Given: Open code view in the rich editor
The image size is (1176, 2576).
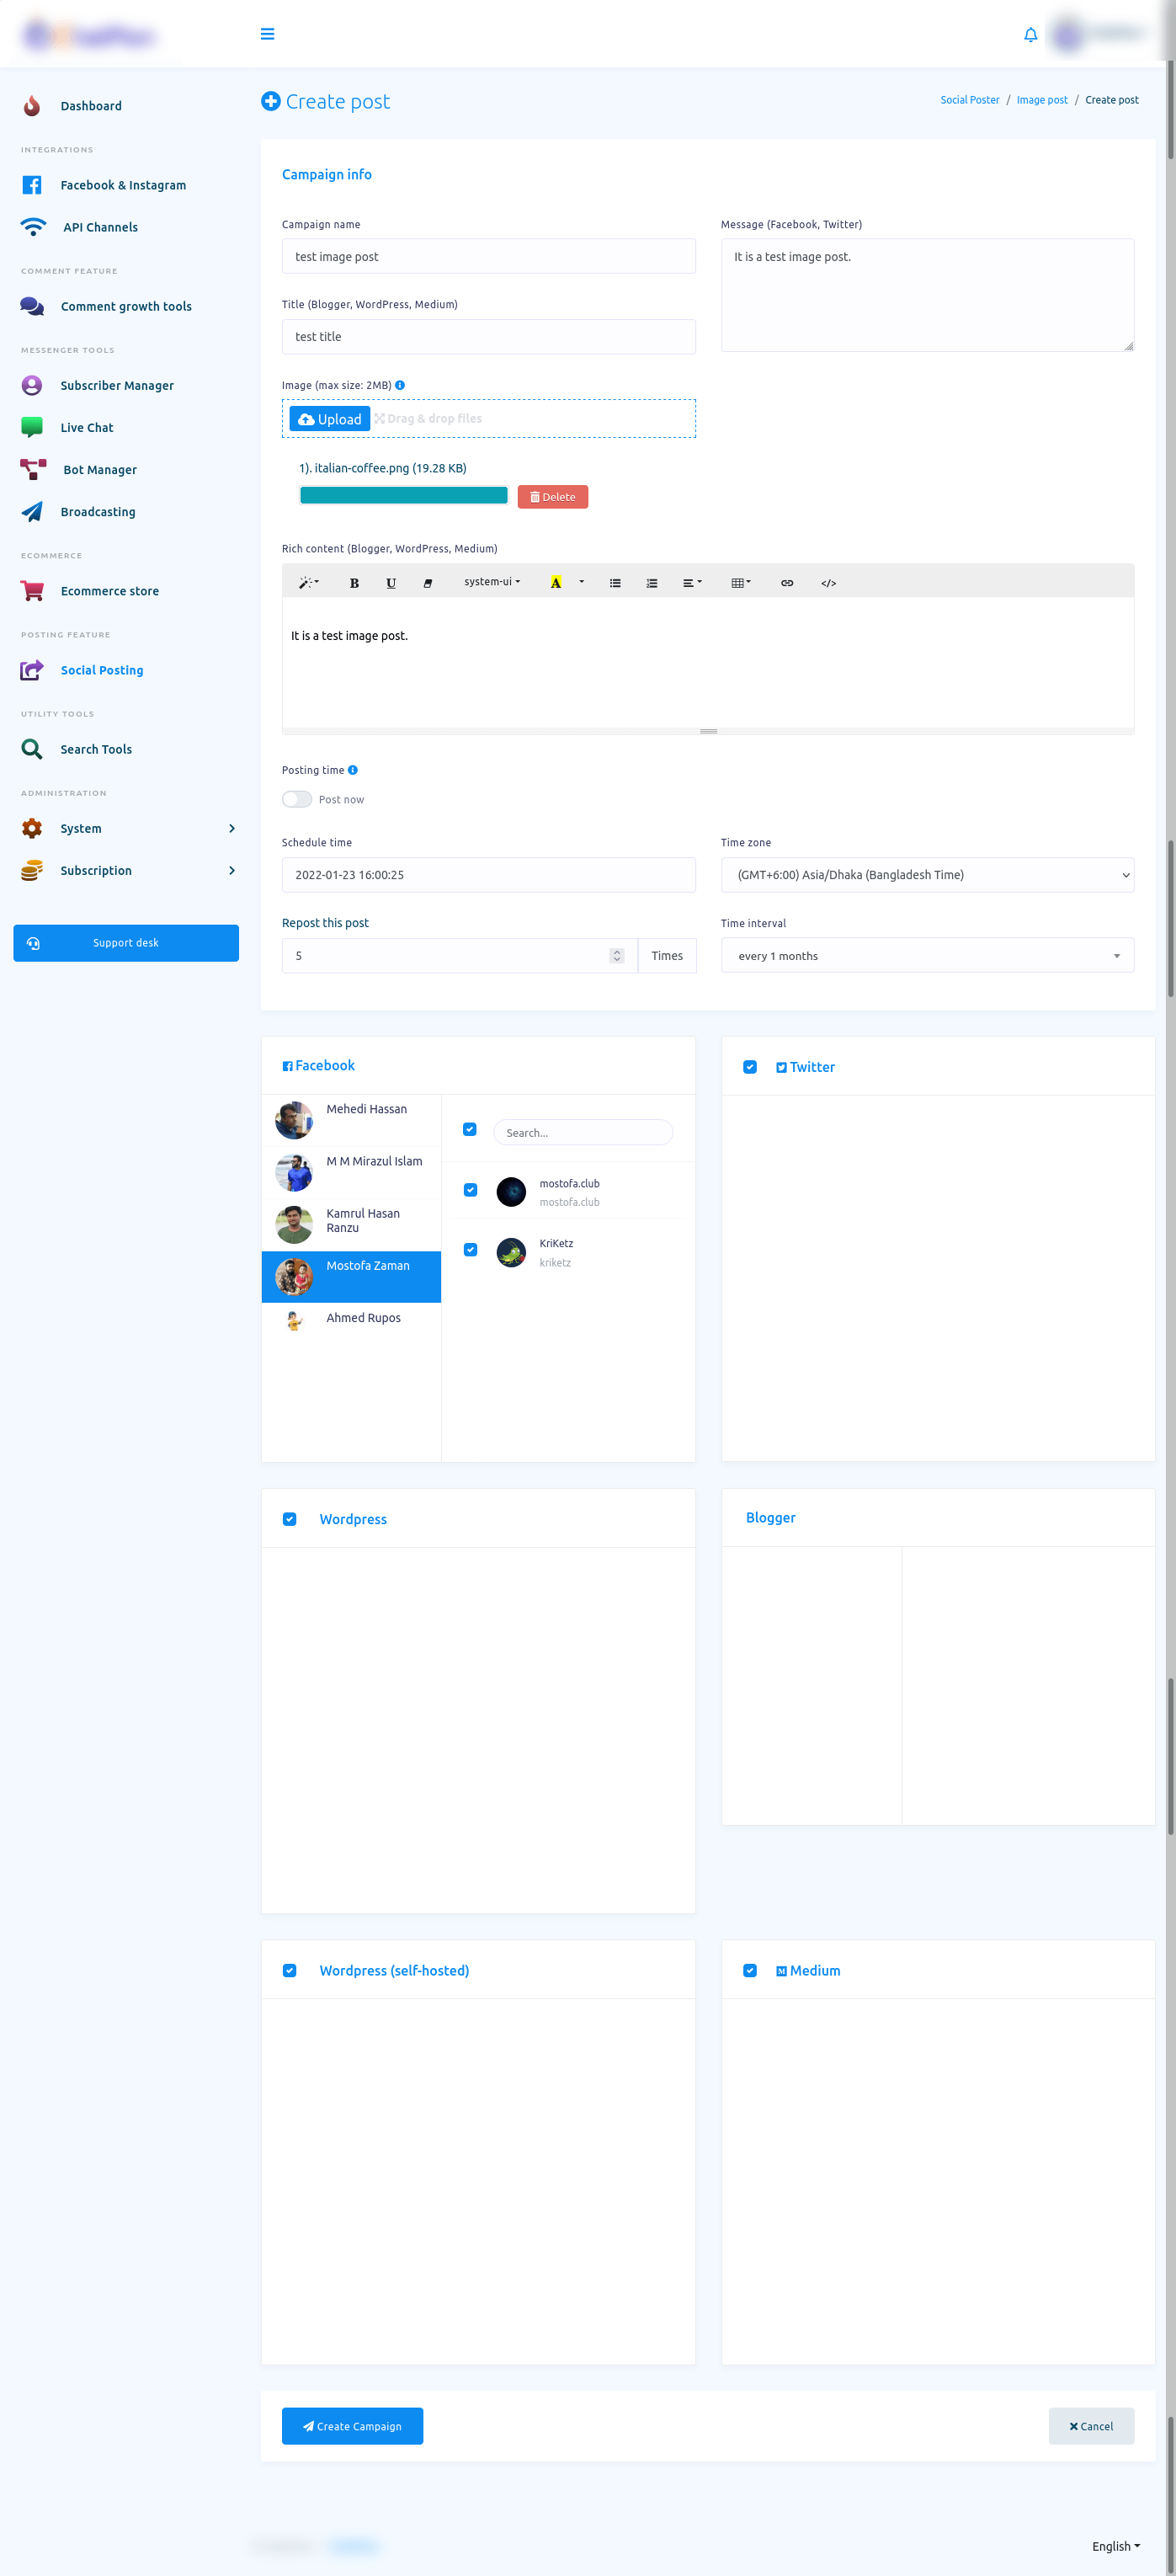Looking at the screenshot, I should click(x=828, y=583).
